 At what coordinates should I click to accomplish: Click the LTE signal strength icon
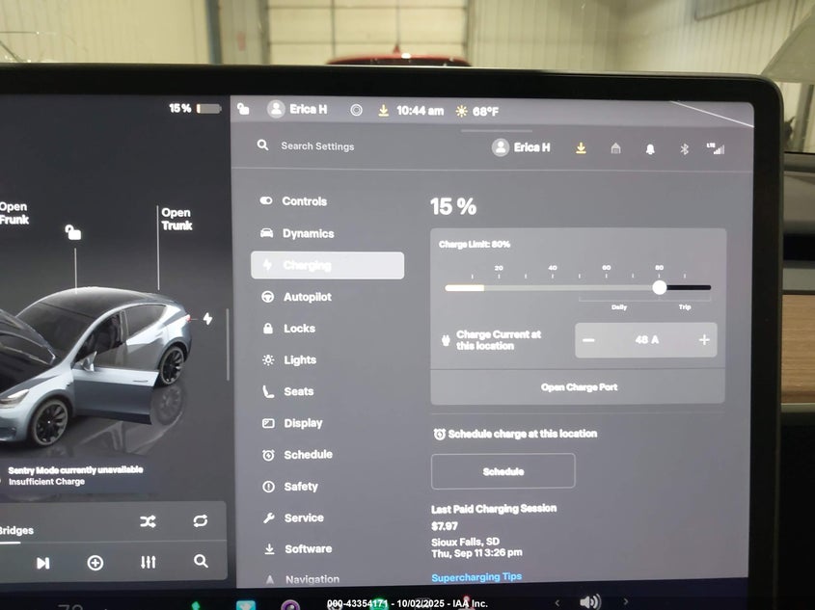pyautogui.click(x=715, y=148)
